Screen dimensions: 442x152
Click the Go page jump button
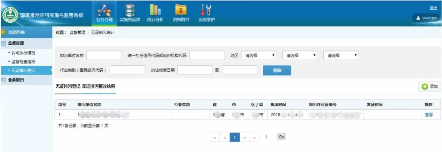click(281, 137)
